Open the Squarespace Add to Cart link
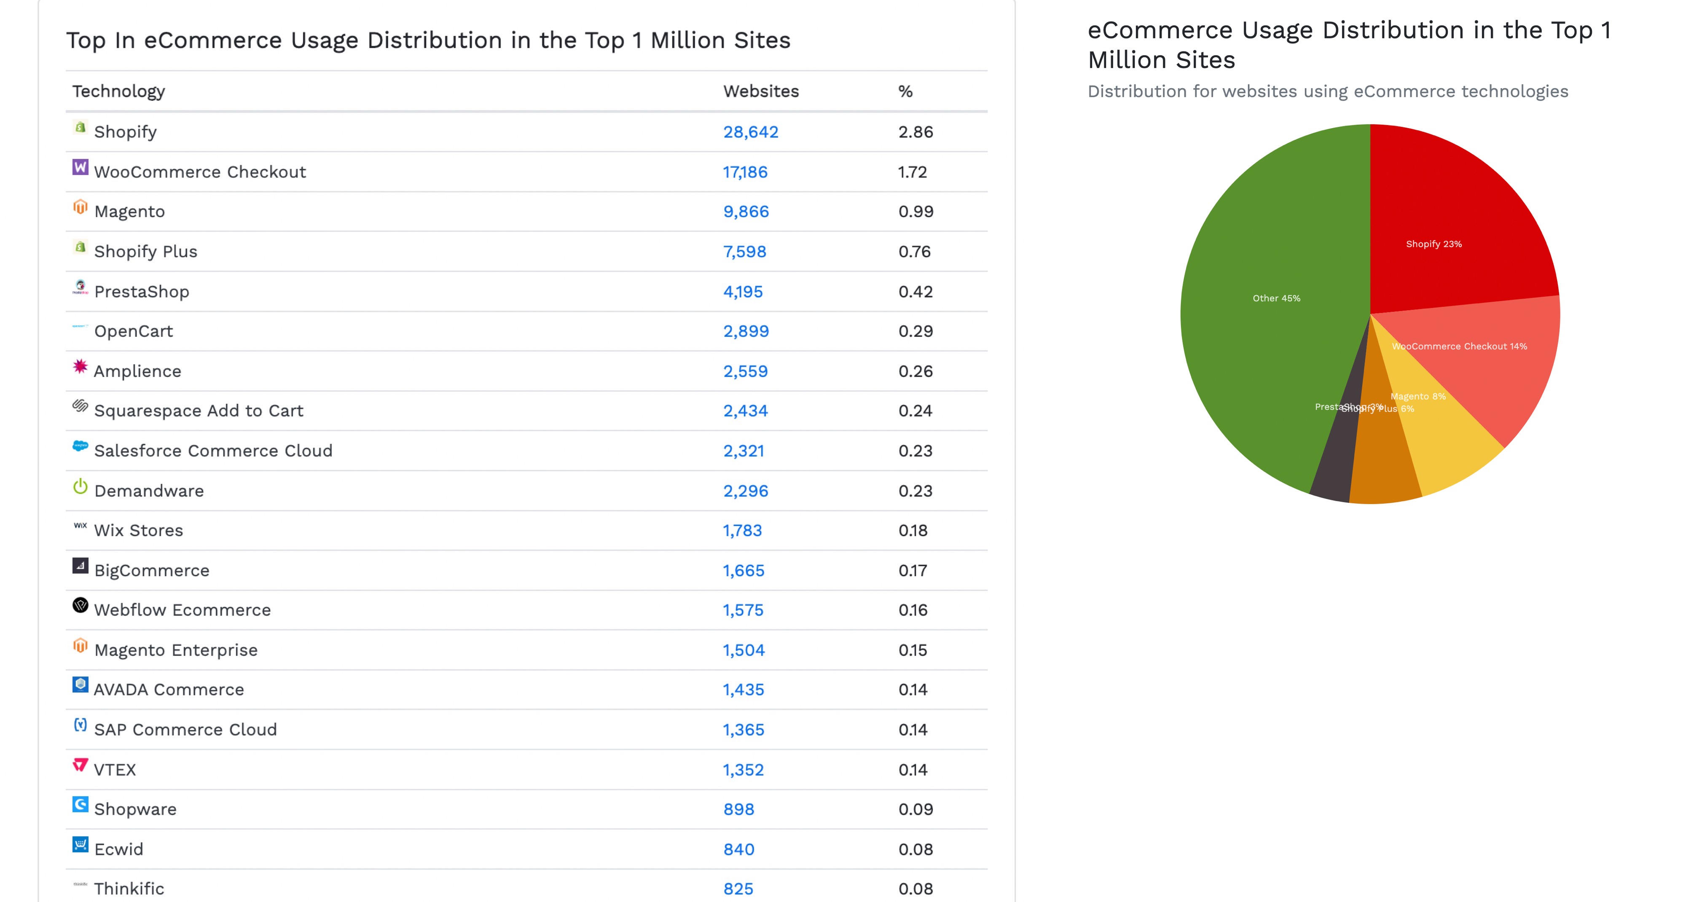1686x902 pixels. pos(199,411)
